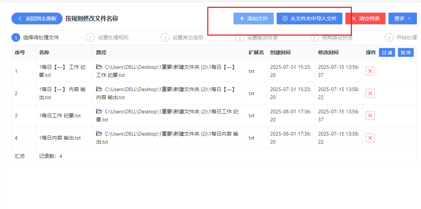Remove row 4 with the red X icon

point(370,138)
